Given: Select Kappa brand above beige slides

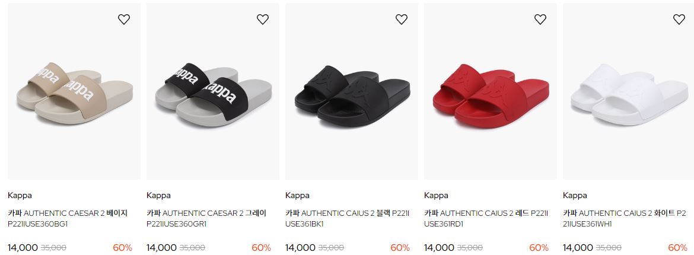Looking at the screenshot, I should point(20,195).
